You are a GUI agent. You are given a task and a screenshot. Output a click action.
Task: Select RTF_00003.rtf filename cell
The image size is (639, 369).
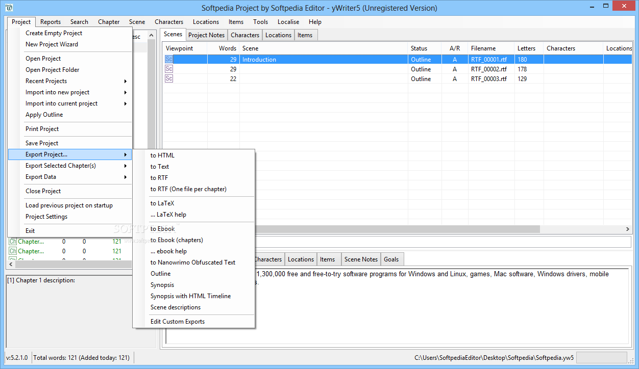point(491,78)
